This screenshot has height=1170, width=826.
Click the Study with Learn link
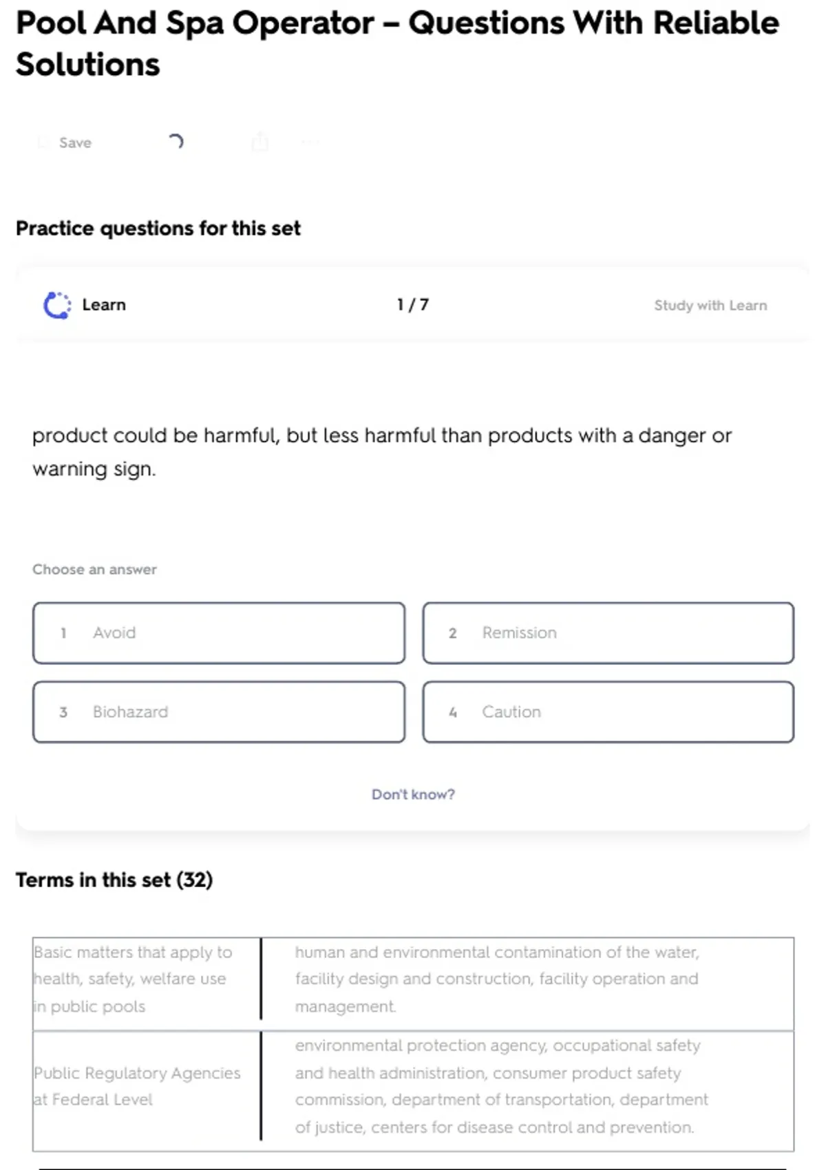click(710, 306)
